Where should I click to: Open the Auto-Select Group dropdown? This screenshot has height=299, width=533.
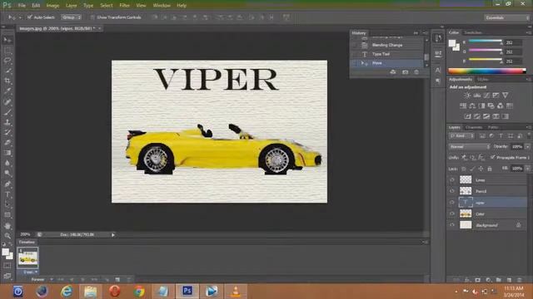(x=71, y=17)
